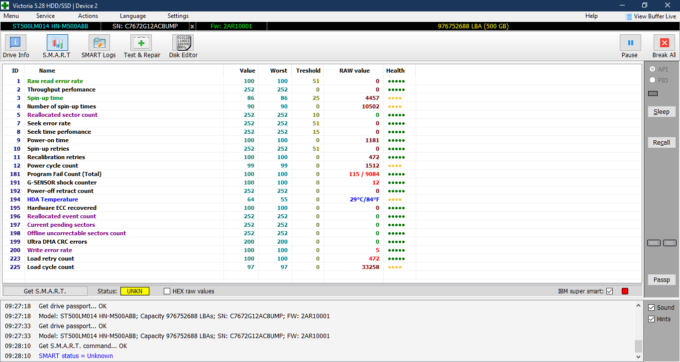The height and width of the screenshot is (362, 680).
Task: Select the Write error rate row
Action: 322,250
